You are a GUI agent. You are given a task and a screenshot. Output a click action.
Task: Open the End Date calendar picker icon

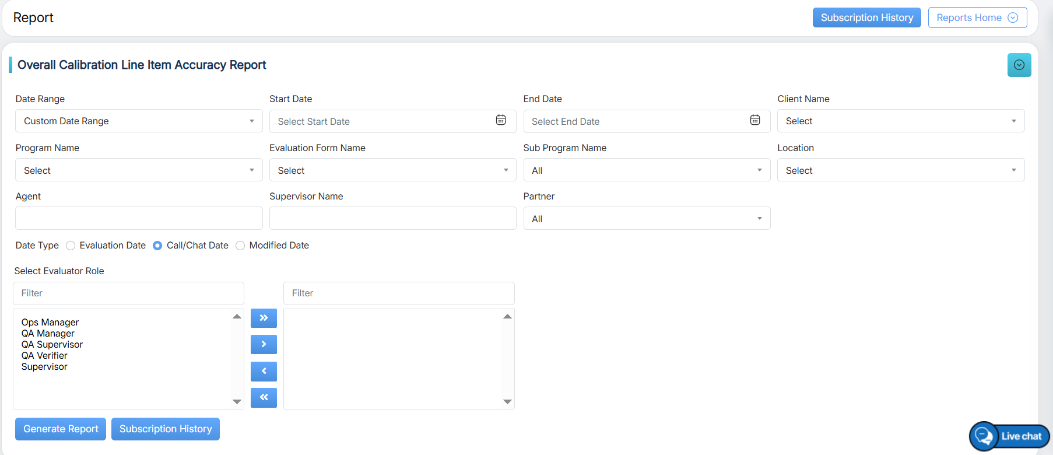click(754, 120)
